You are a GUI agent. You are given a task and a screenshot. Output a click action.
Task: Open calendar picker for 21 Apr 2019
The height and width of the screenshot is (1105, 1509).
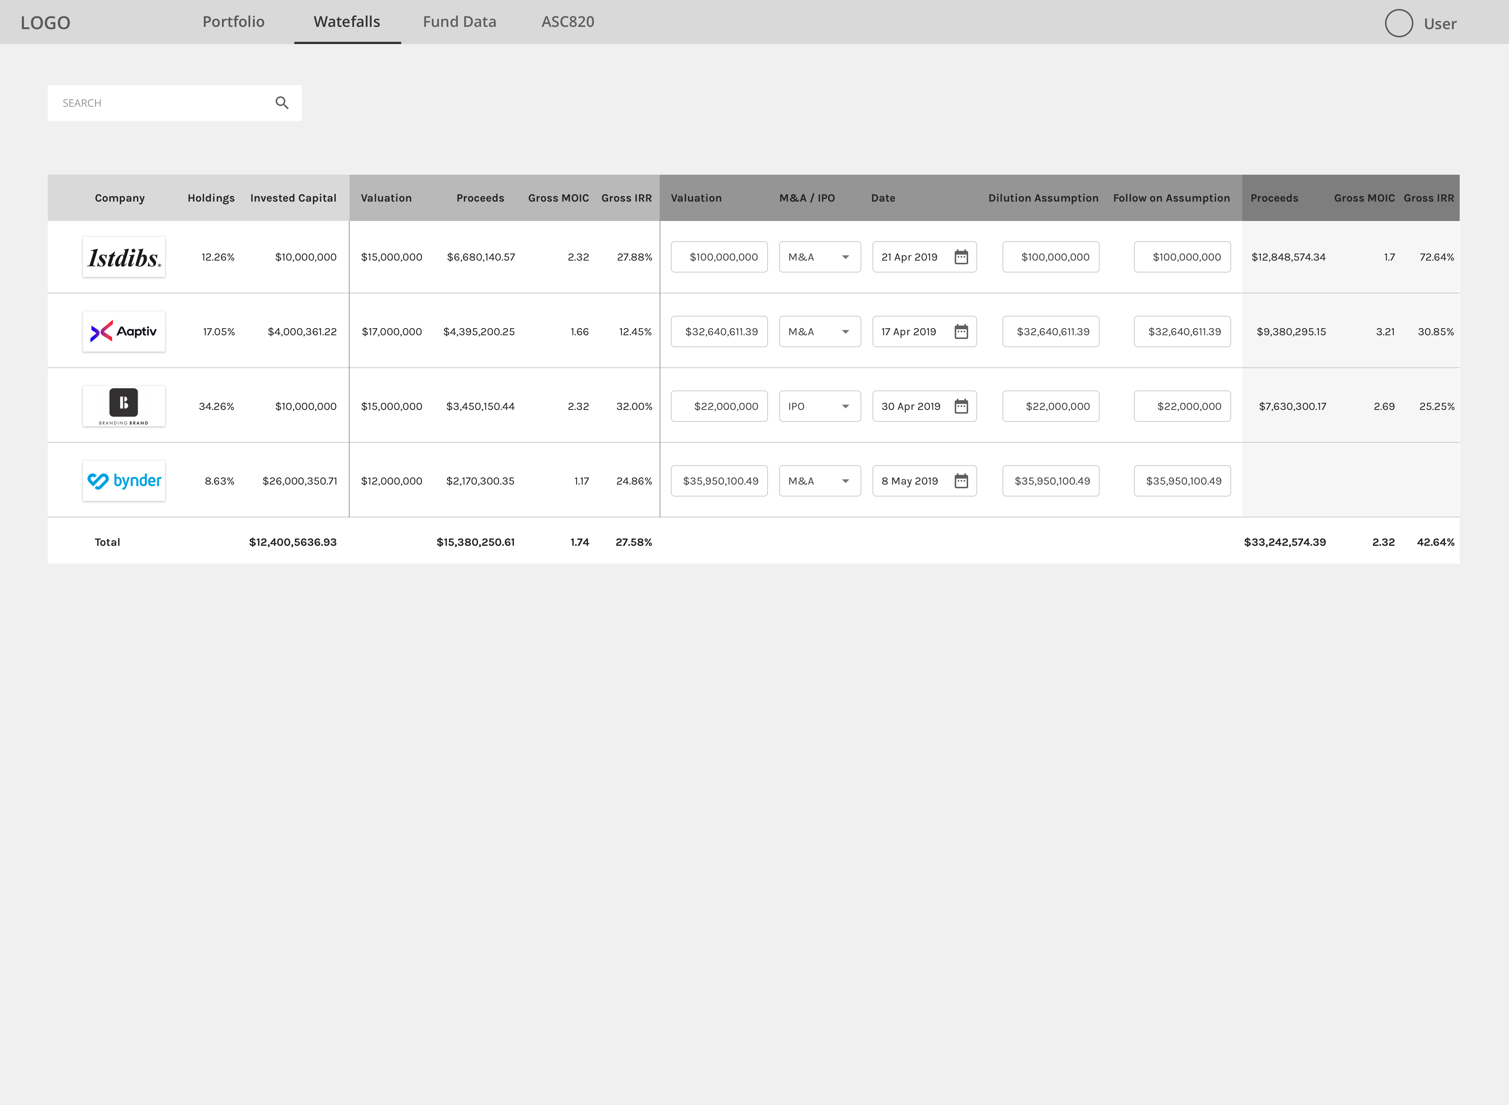961,257
